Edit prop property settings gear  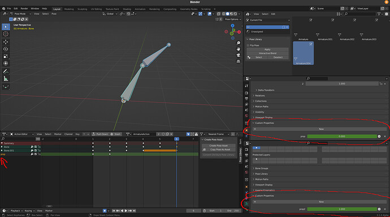click(379, 136)
